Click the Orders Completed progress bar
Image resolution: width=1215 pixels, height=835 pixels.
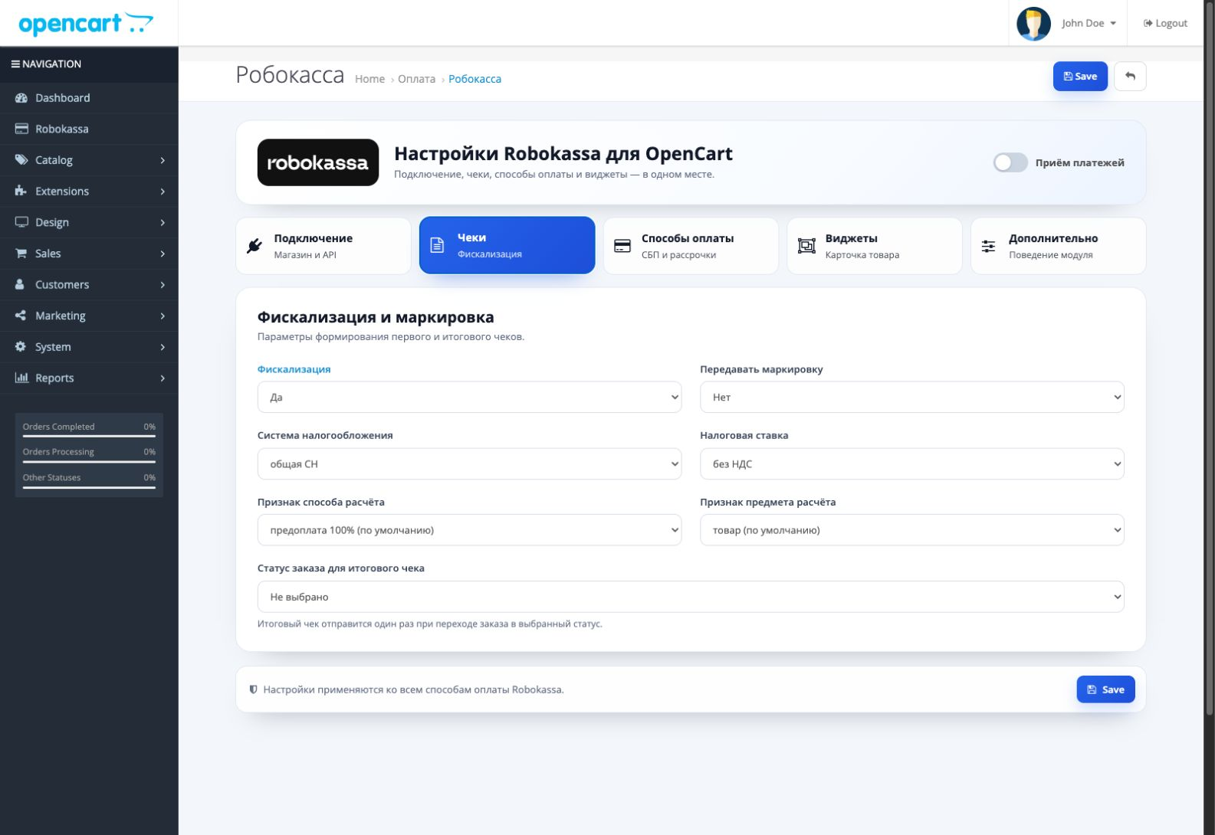tap(89, 437)
